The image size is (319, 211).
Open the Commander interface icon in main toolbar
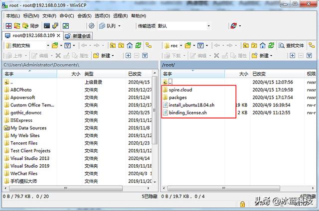(x=8, y=26)
